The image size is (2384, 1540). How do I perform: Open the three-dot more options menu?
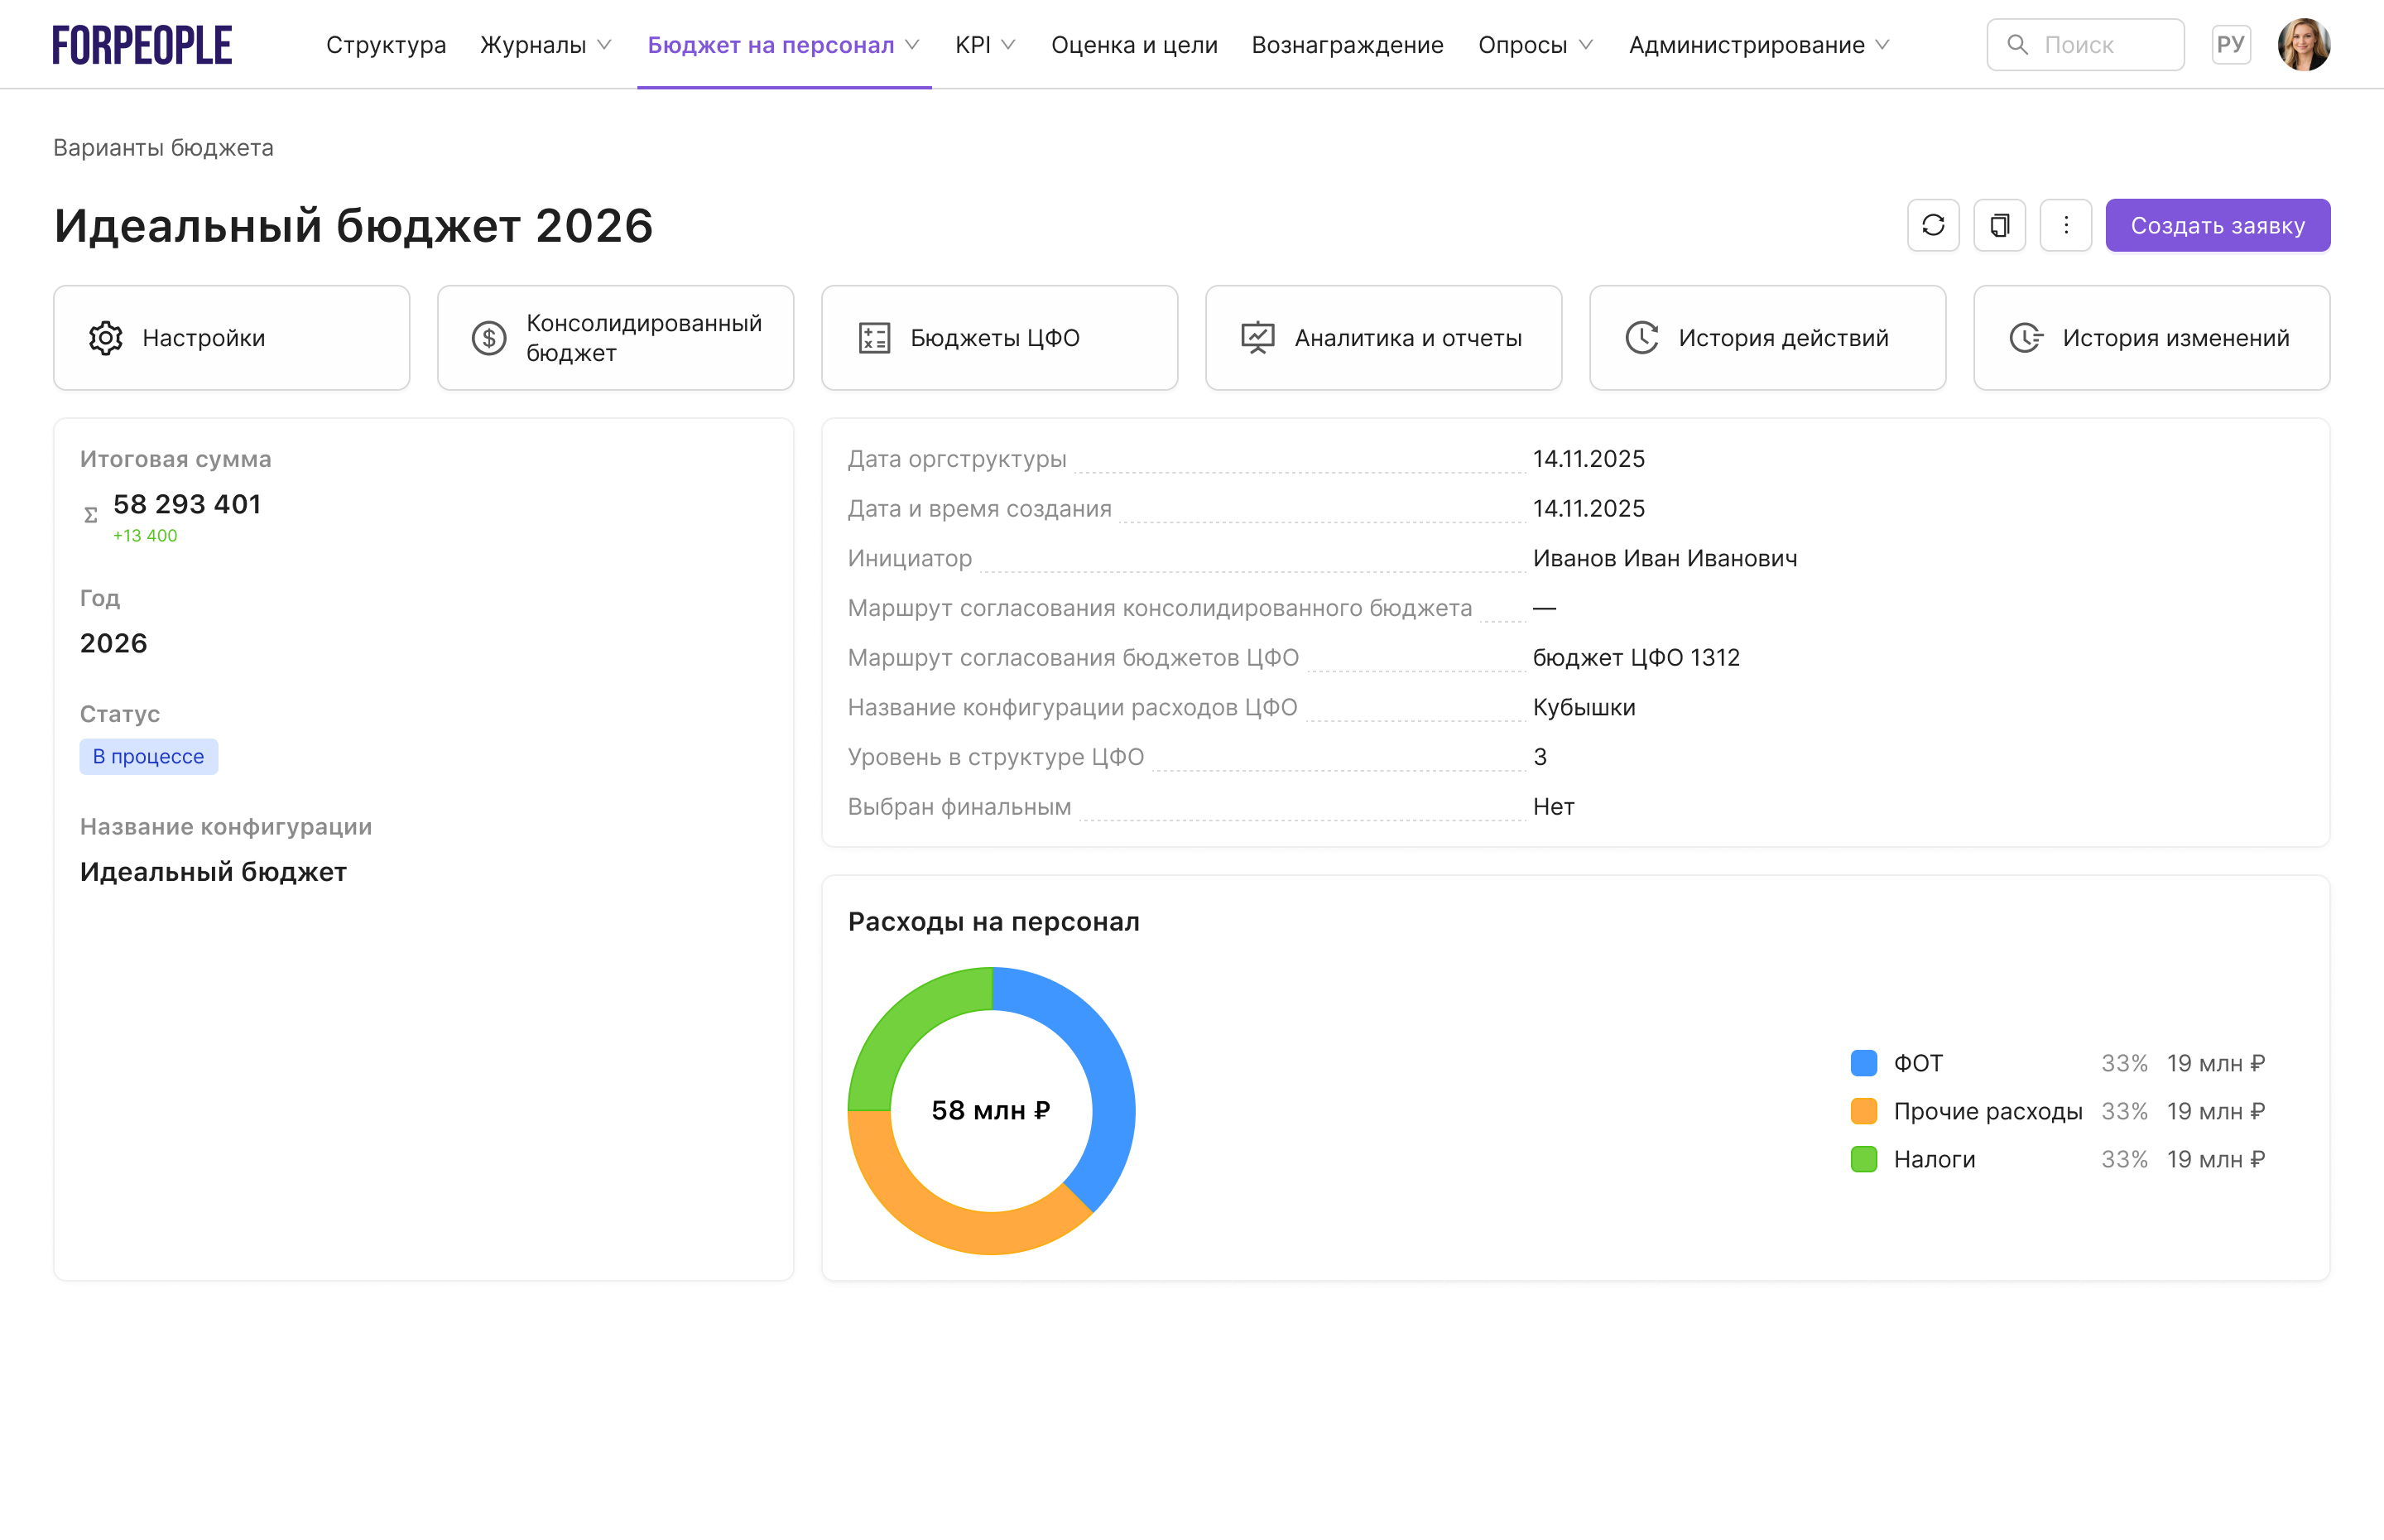pos(2065,225)
